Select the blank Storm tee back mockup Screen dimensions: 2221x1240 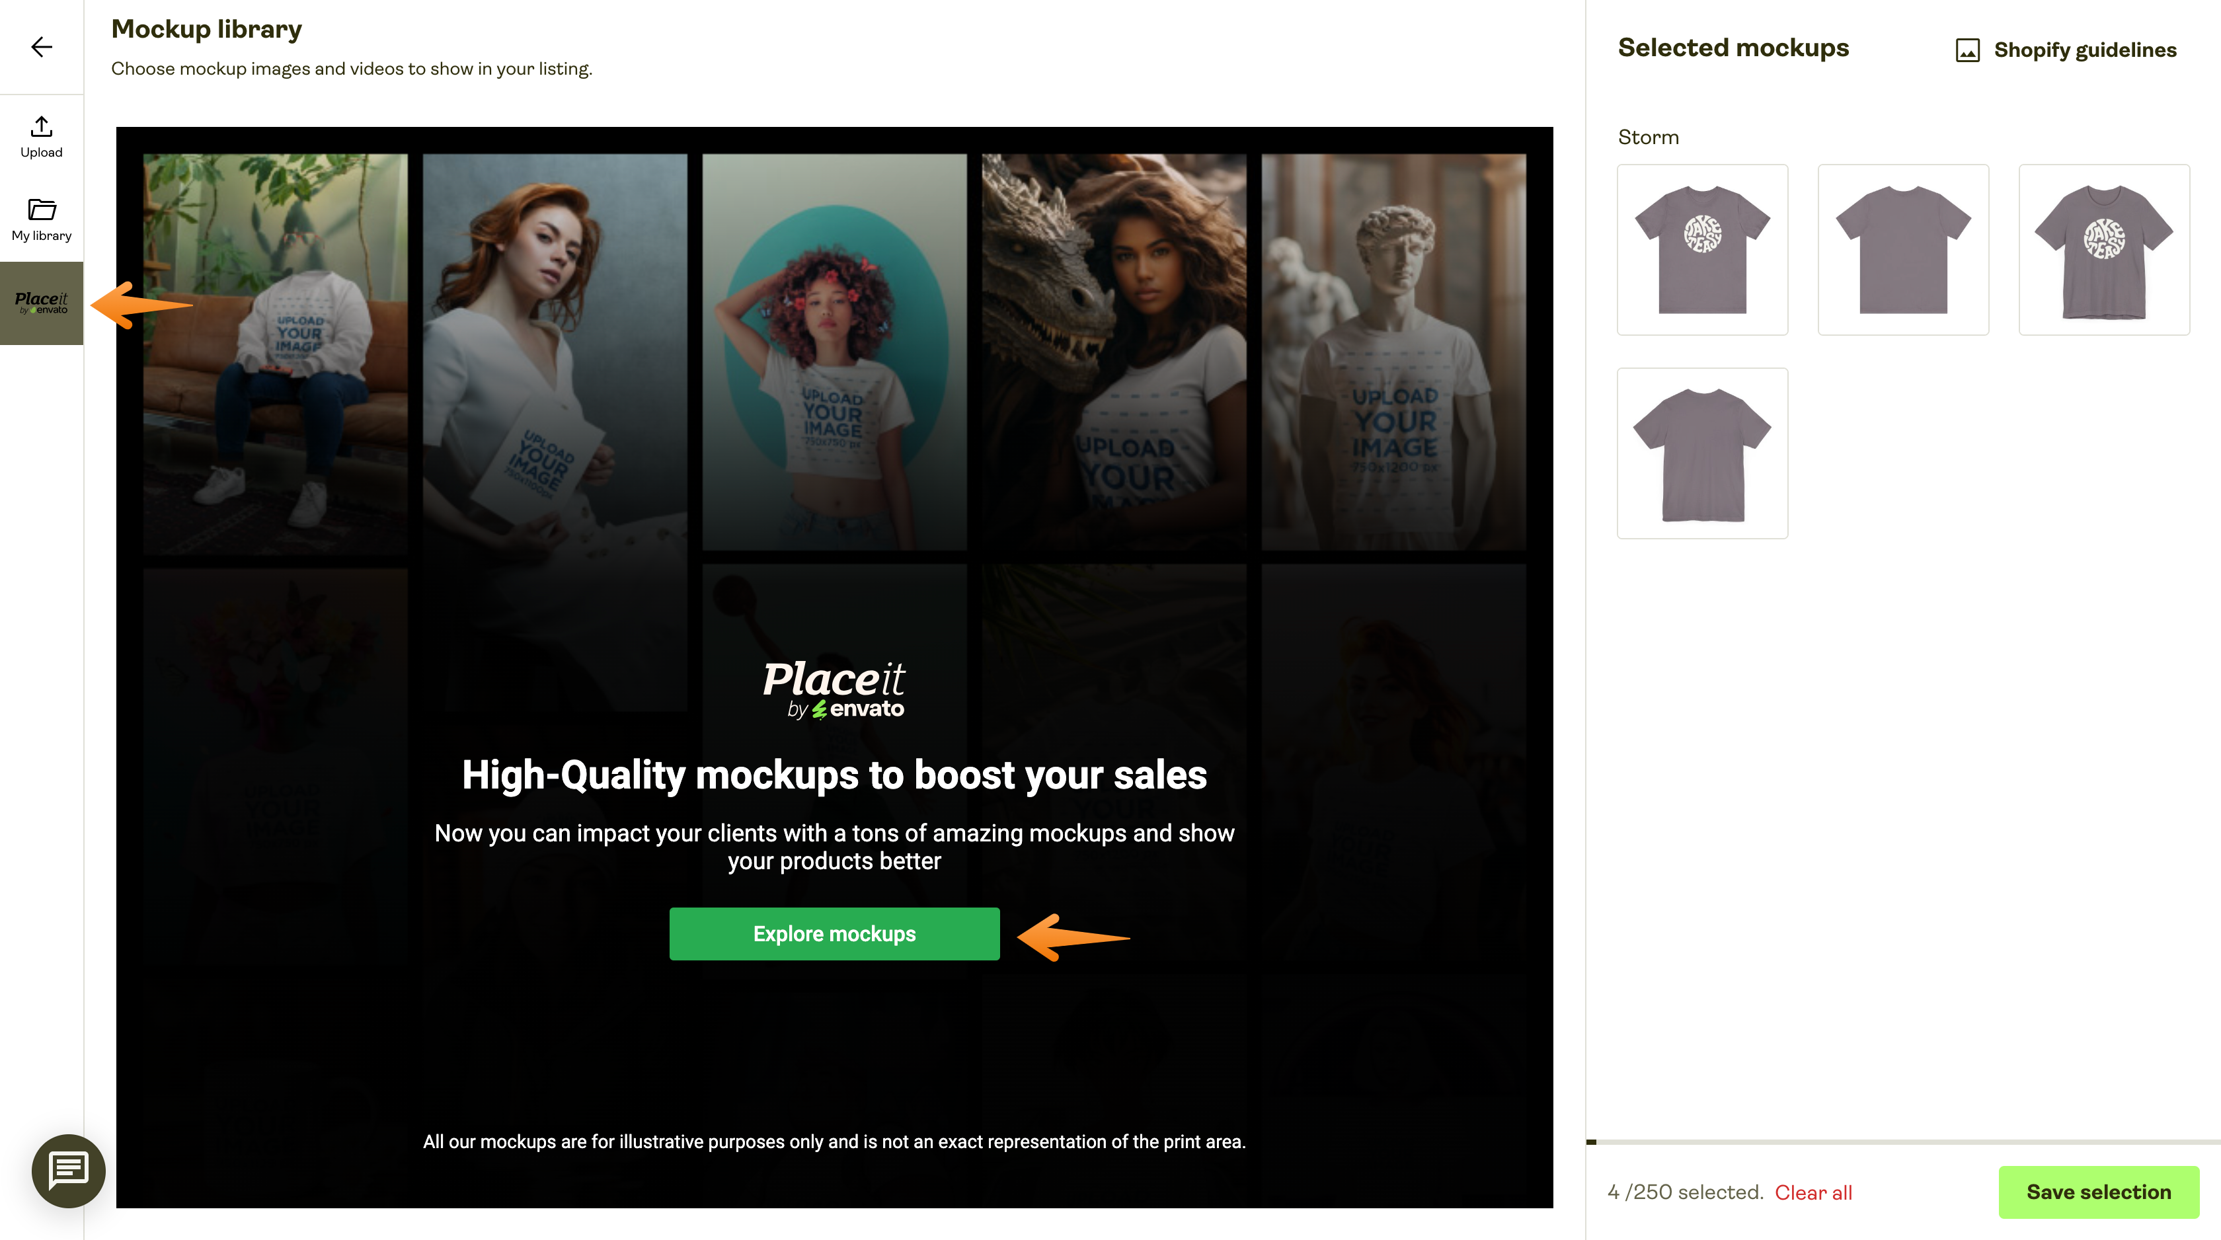1903,250
